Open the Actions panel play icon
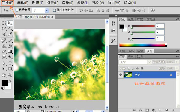 (113, 31)
